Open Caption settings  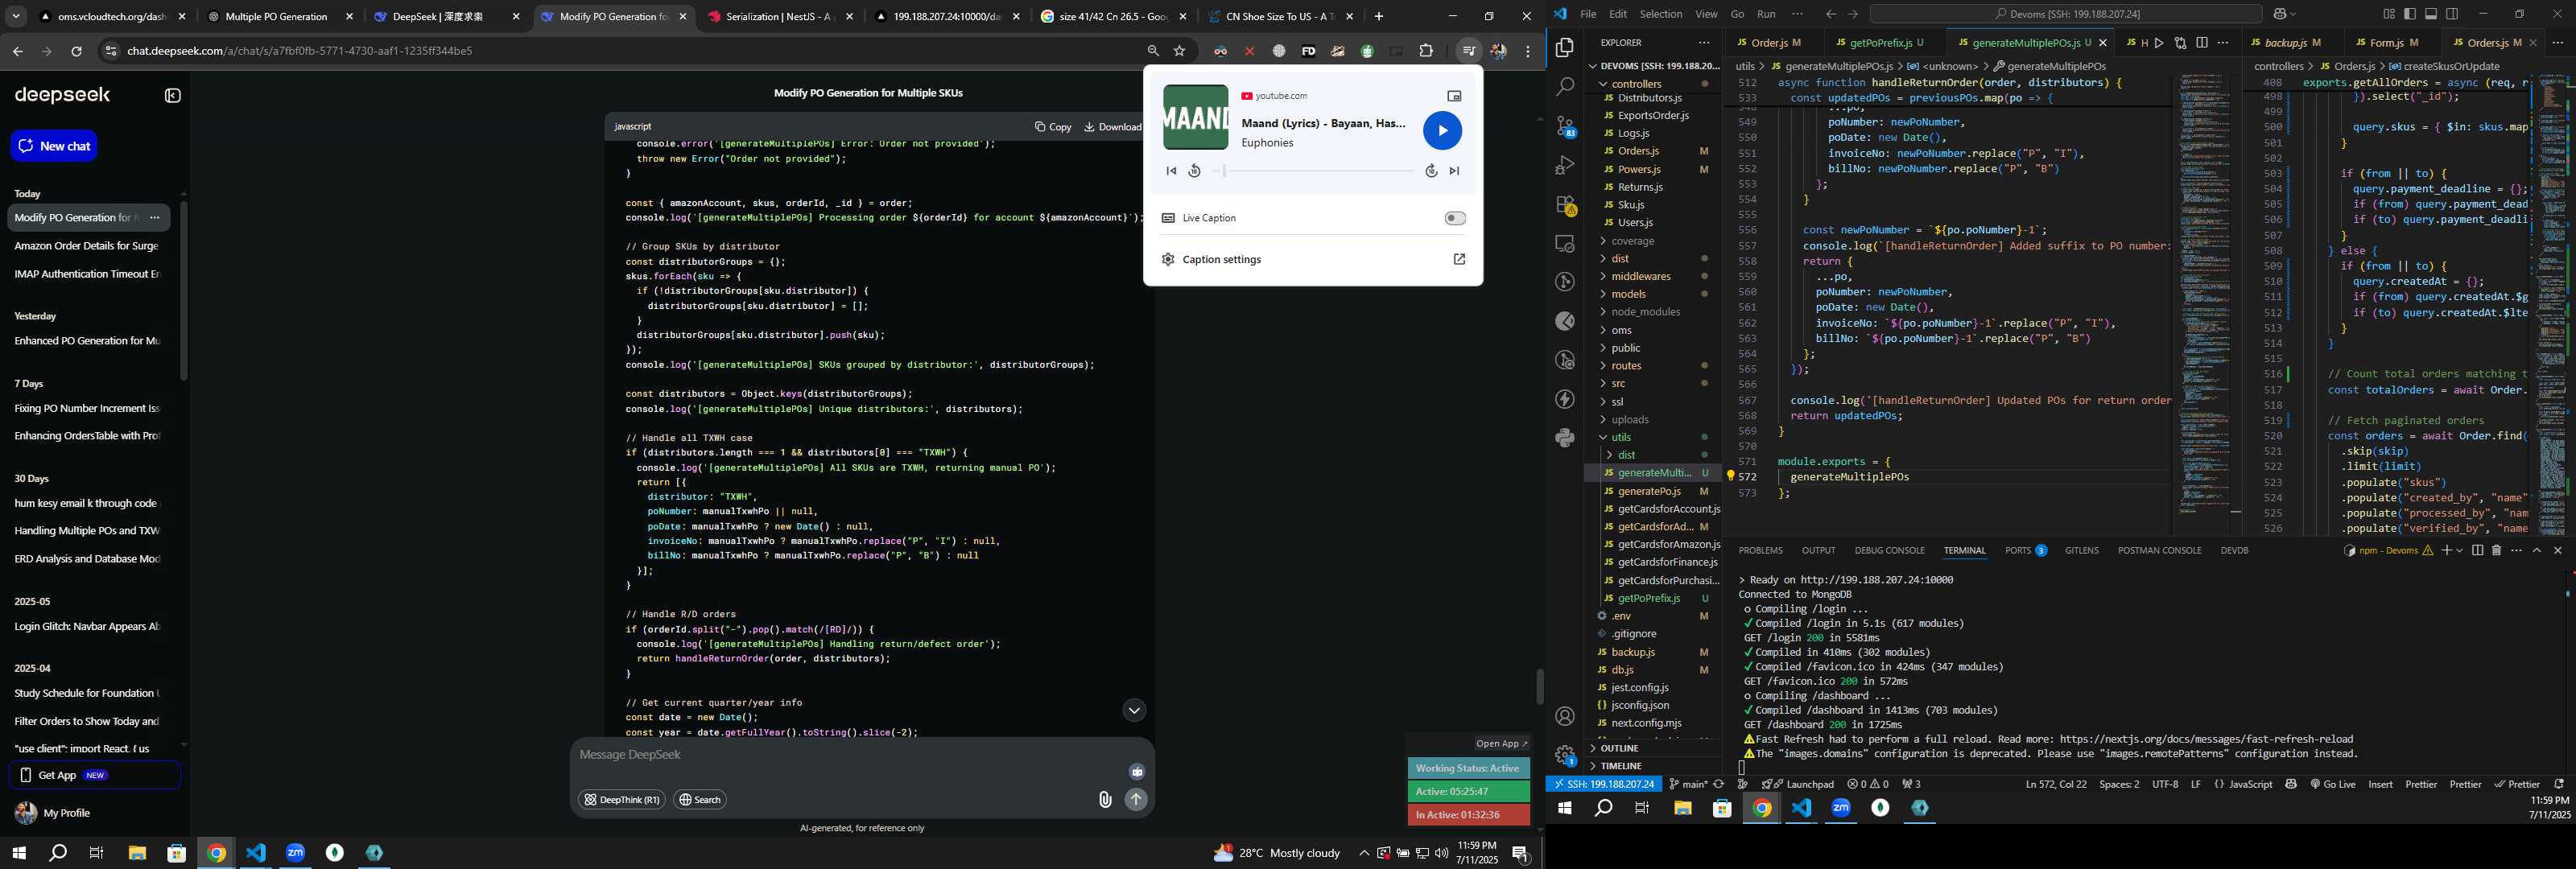[1313, 259]
